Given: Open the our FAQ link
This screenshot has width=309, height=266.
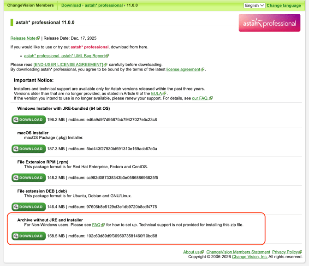Looking at the screenshot, I should point(200,98).
